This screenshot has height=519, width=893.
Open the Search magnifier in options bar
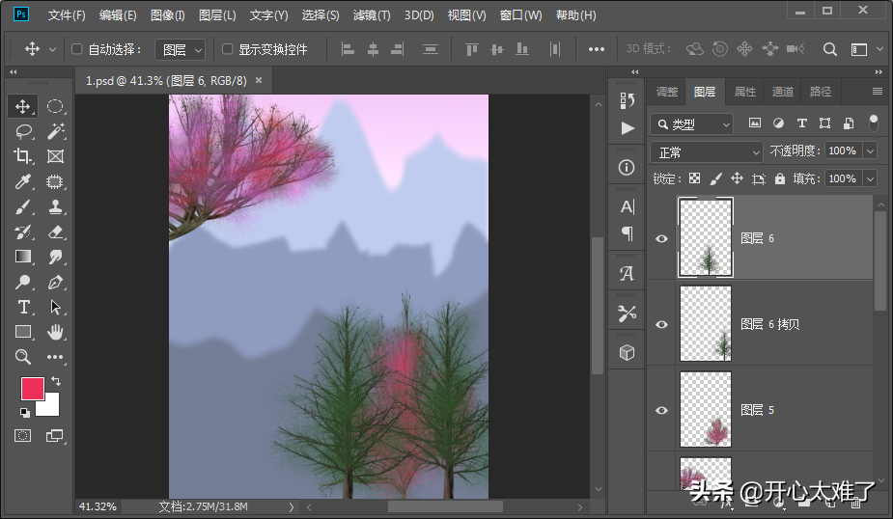point(830,49)
